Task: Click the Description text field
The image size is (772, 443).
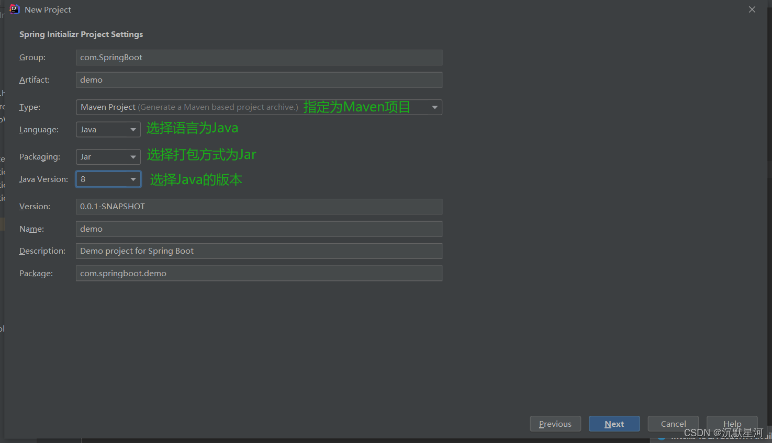Action: (259, 251)
